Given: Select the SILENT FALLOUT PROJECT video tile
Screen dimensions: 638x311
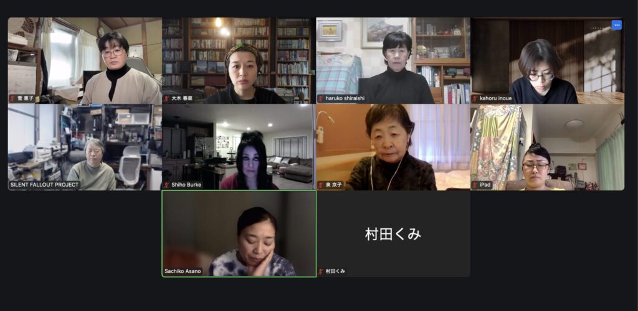Looking at the screenshot, I should coord(85,147).
